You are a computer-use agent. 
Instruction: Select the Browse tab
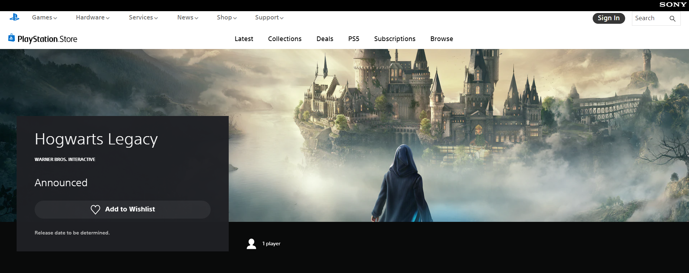click(442, 39)
